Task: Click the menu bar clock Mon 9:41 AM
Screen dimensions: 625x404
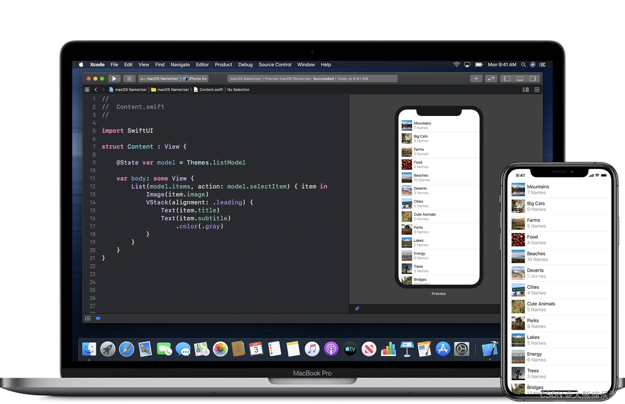Action: [502, 65]
